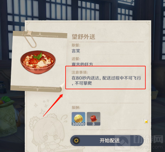The height and width of the screenshot is (152, 165).
Task: Click the green sack at left edge
Action: pos(8,116)
